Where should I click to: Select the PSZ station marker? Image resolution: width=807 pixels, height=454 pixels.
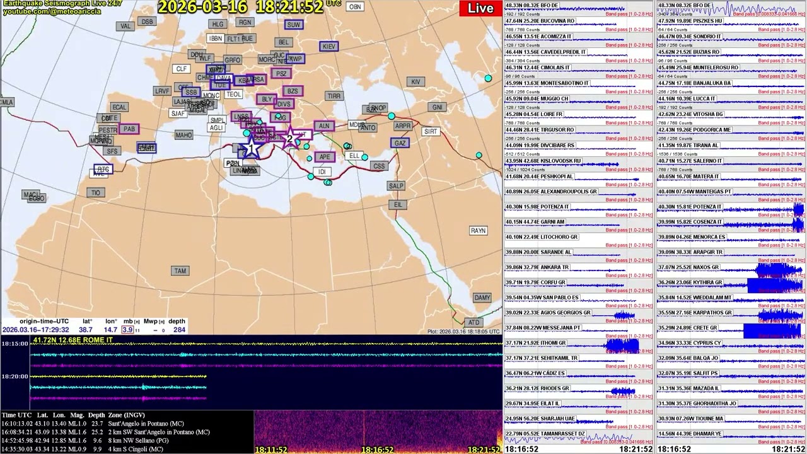pos(281,74)
